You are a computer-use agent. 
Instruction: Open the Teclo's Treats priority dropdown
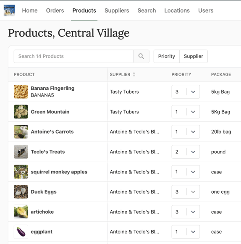point(186,152)
